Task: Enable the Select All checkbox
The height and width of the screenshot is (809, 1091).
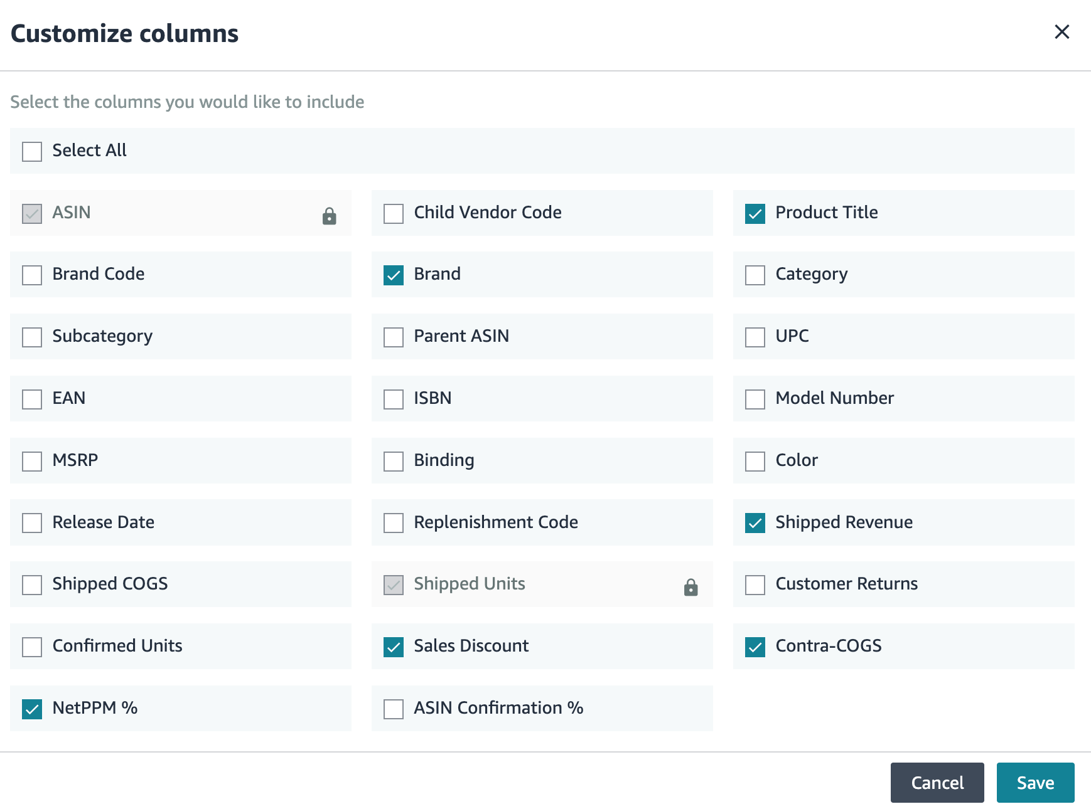Action: click(31, 151)
